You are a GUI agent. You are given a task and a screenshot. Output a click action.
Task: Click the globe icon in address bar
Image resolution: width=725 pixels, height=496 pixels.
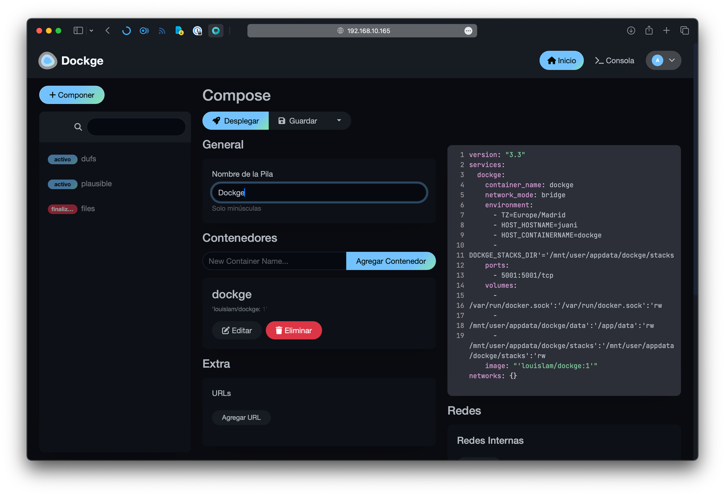pos(340,31)
